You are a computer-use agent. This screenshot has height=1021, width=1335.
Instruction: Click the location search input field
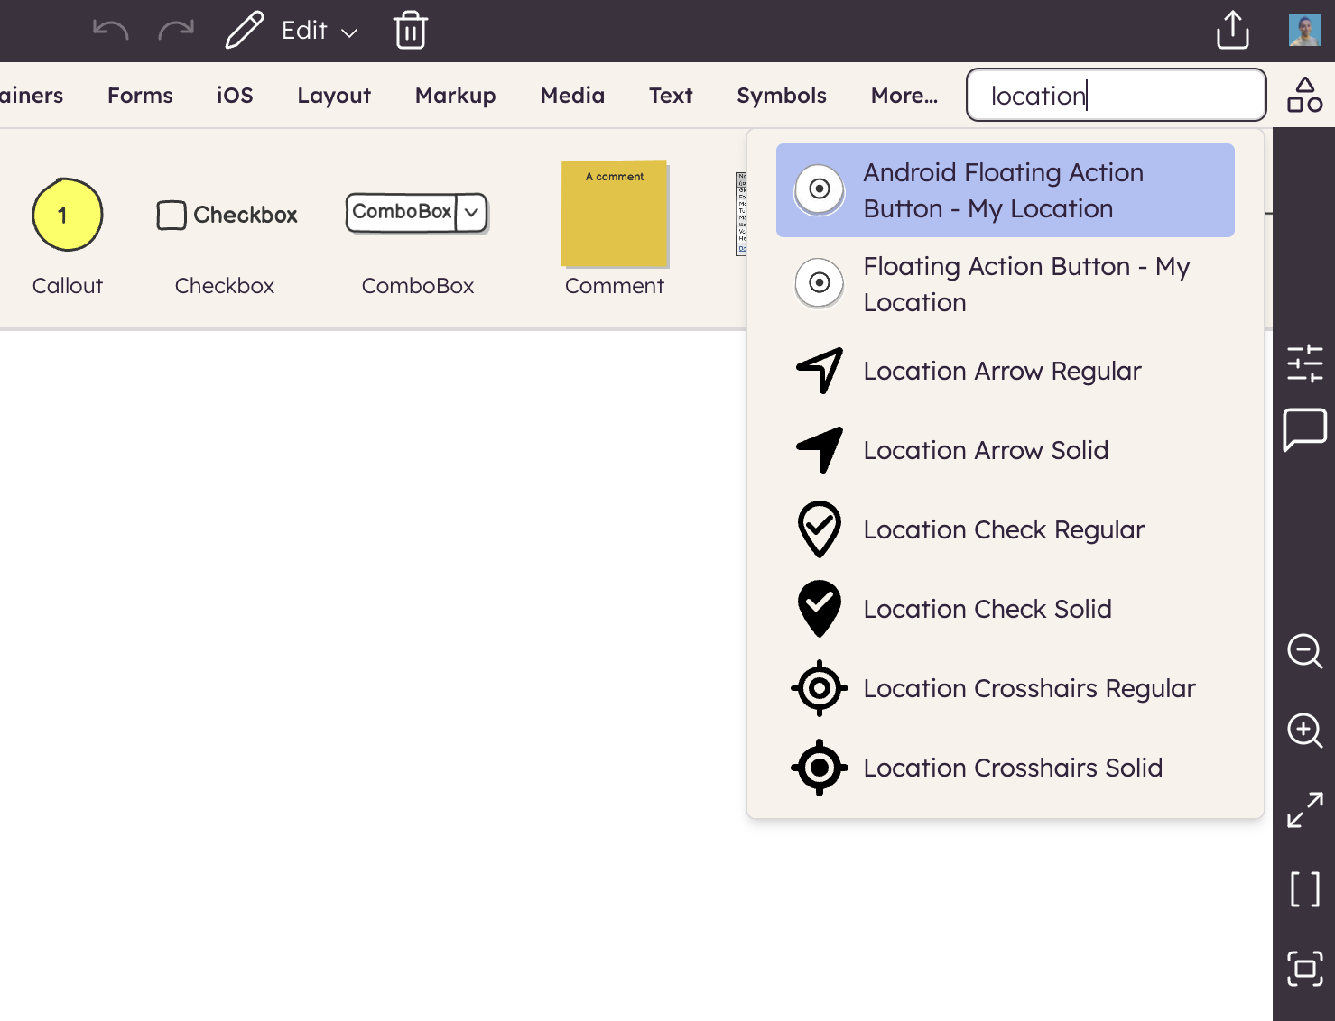(x=1116, y=96)
